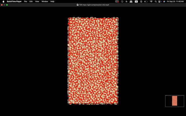The height and width of the screenshot is (116, 186).
Task: Click the stacked-drive status icon in menu bar
Action: click(131, 2)
